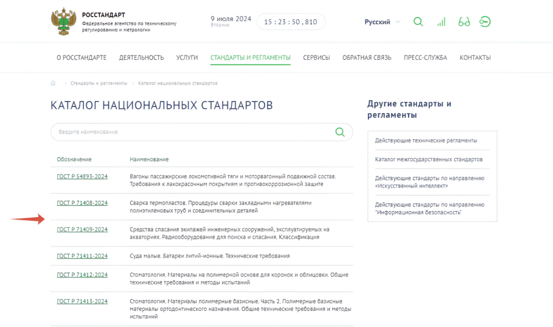Open standard ГОСТ Р 54893-2024
The height and width of the screenshot is (327, 553).
(x=82, y=177)
